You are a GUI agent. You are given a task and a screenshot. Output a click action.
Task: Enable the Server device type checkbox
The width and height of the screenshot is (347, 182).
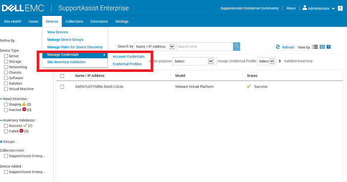[6, 56]
